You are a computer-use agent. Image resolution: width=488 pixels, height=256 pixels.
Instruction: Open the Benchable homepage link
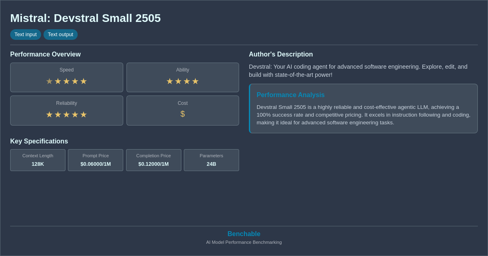click(244, 234)
